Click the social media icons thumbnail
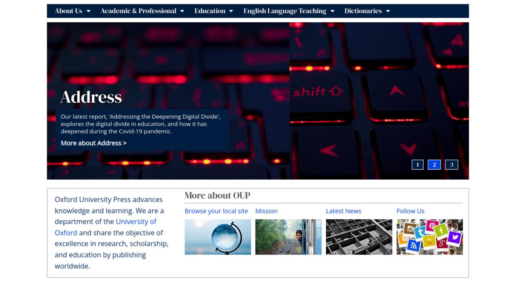 click(x=430, y=237)
